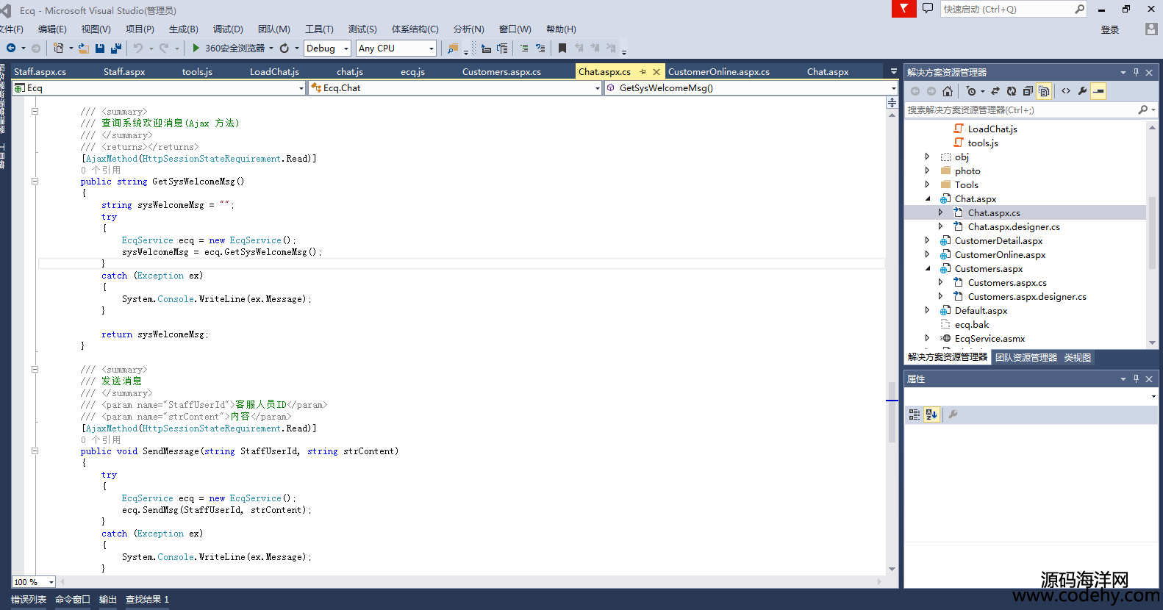
Task: Open the 错误列表 panel tab
Action: (29, 600)
